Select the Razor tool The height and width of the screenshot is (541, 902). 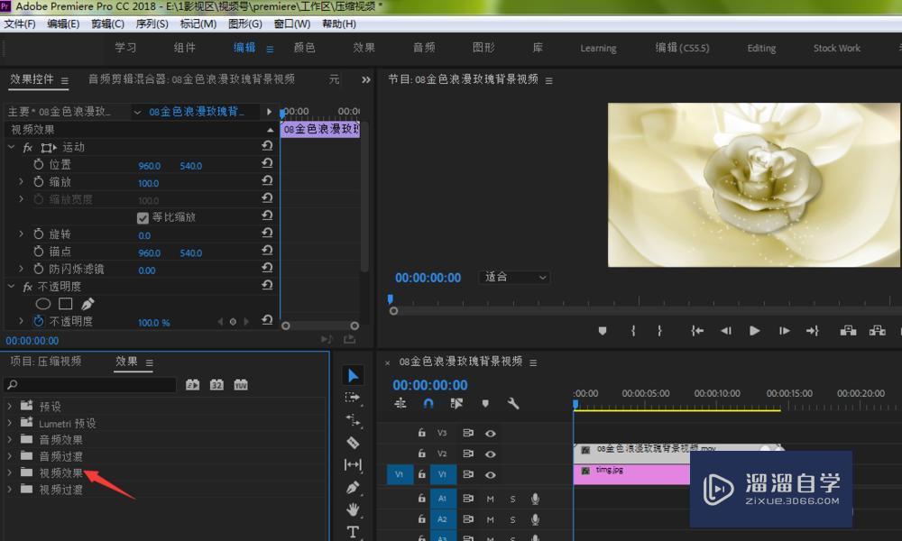[353, 442]
